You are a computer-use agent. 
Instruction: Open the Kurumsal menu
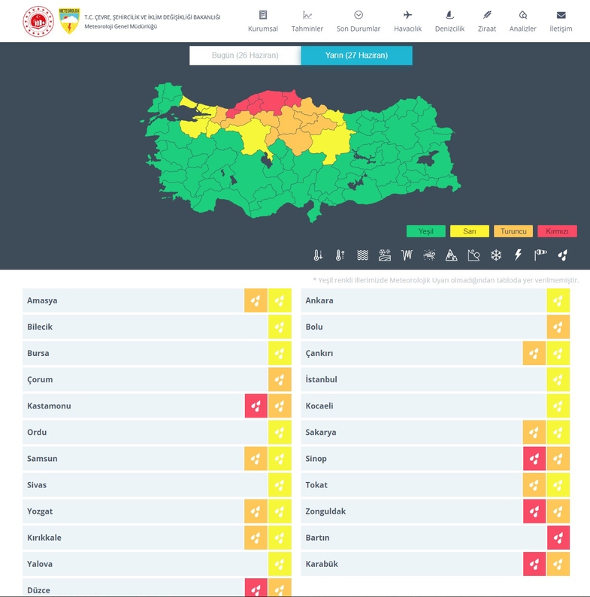(263, 21)
